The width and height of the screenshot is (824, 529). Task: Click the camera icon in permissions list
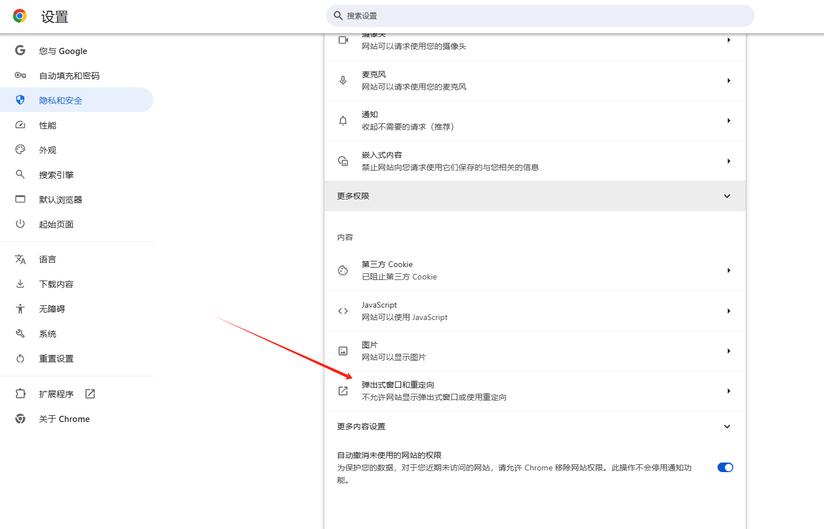(x=343, y=40)
